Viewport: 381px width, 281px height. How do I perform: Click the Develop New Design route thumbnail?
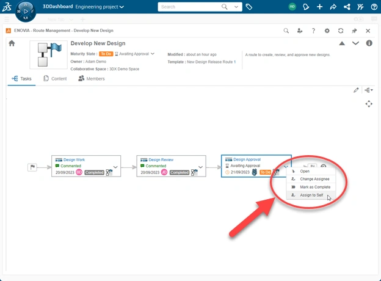click(x=49, y=55)
